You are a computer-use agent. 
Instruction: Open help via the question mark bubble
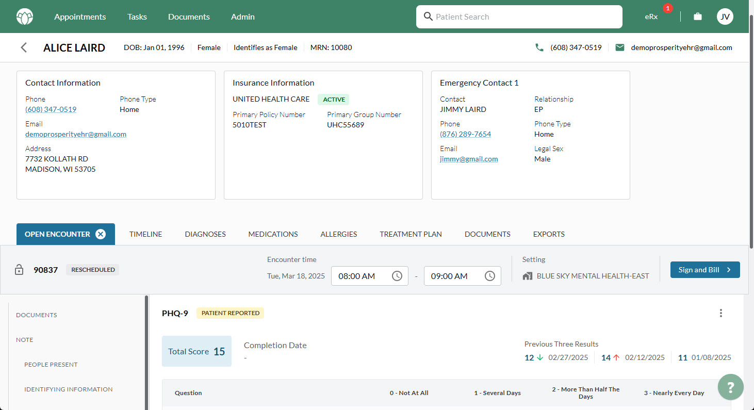click(731, 387)
